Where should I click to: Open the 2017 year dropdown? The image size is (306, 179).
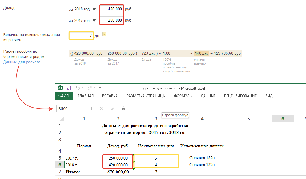tap(94, 21)
